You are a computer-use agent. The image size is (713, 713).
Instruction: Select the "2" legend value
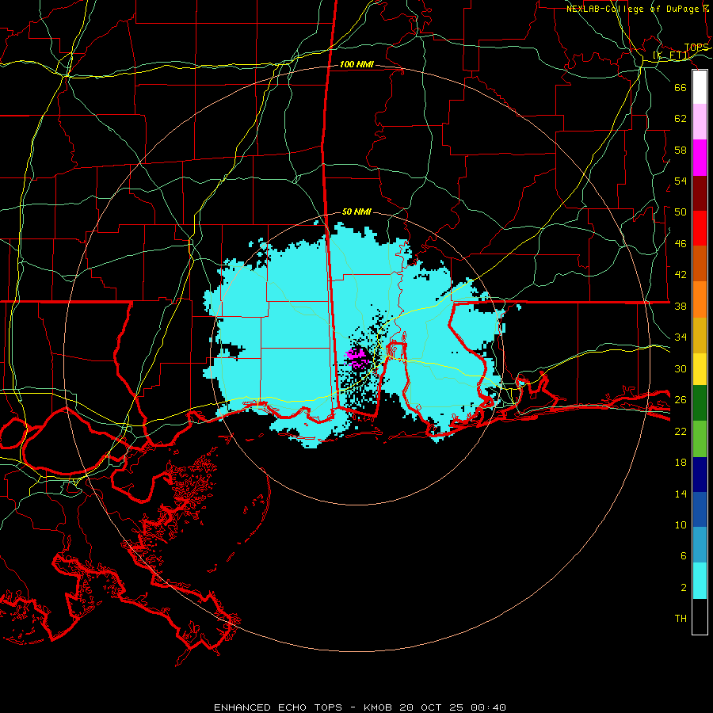[x=684, y=588]
